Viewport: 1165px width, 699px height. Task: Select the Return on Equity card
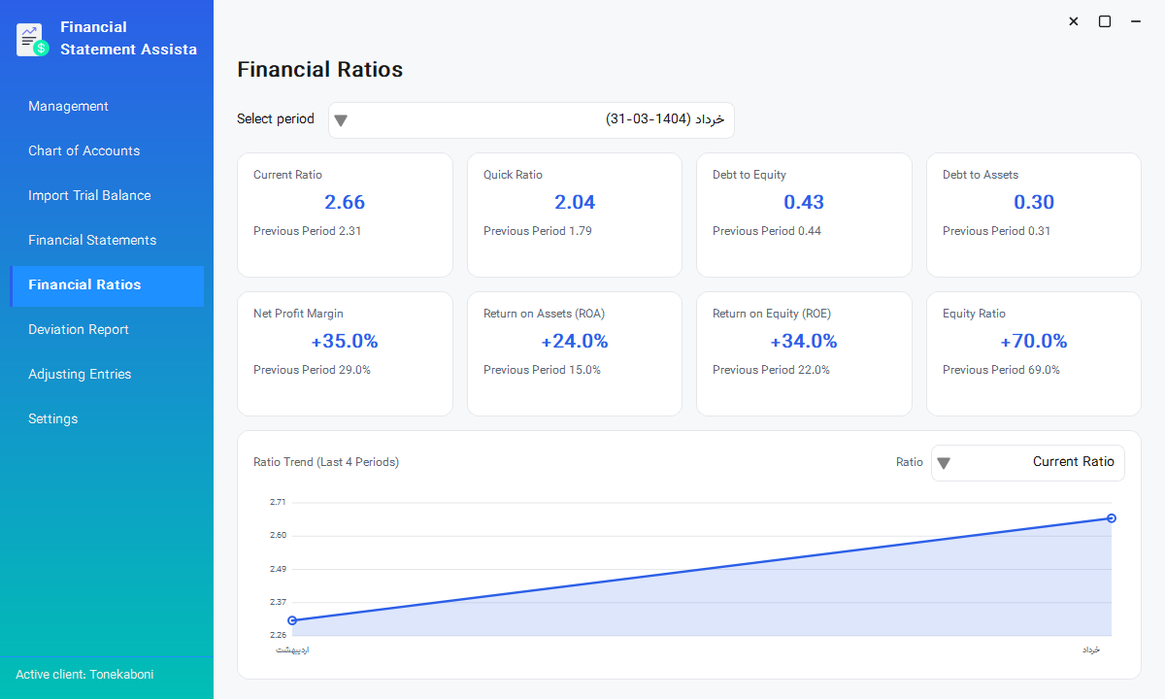coord(804,353)
